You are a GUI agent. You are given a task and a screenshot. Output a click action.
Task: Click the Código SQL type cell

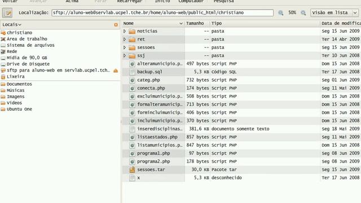pyautogui.click(x=224, y=72)
